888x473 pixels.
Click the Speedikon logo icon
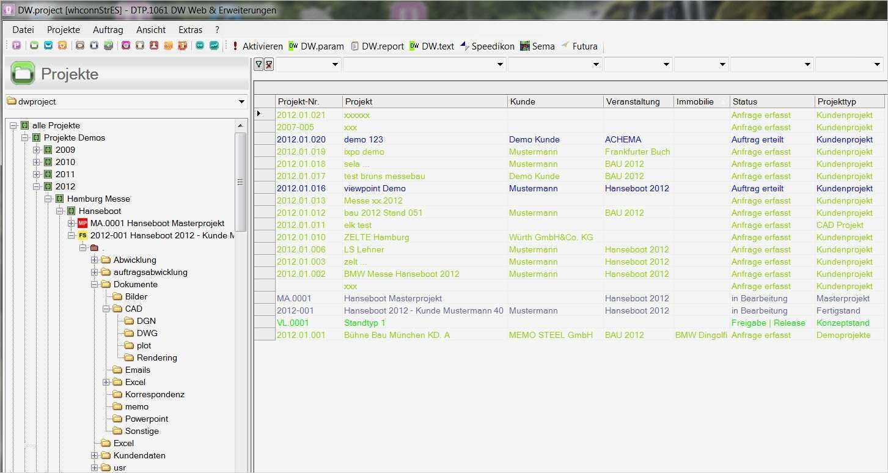464,46
